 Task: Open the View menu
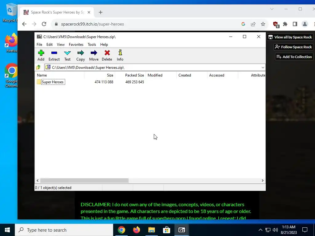pos(61,45)
